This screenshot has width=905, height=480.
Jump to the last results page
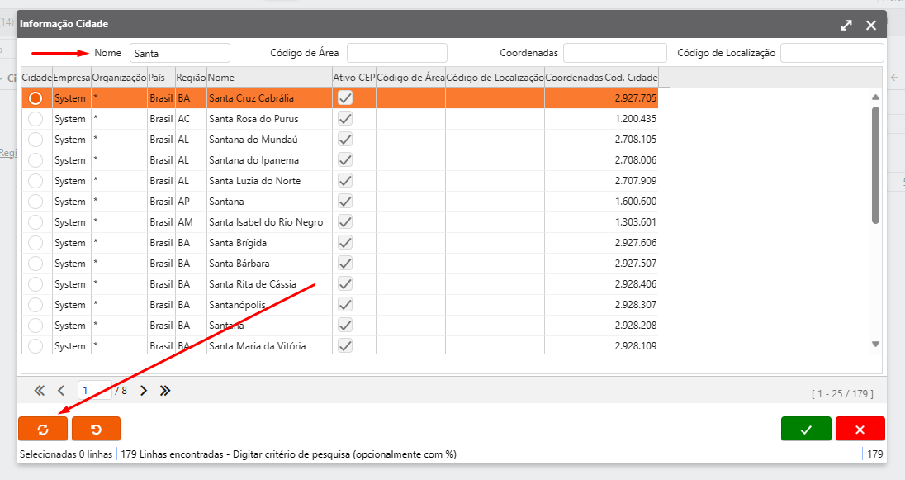(165, 390)
